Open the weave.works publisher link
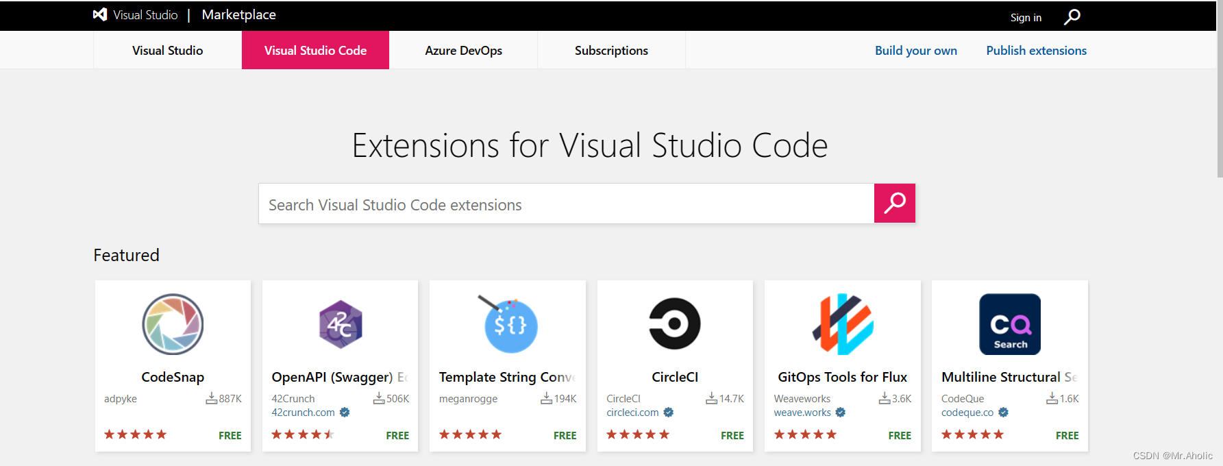1223x466 pixels. pos(802,413)
